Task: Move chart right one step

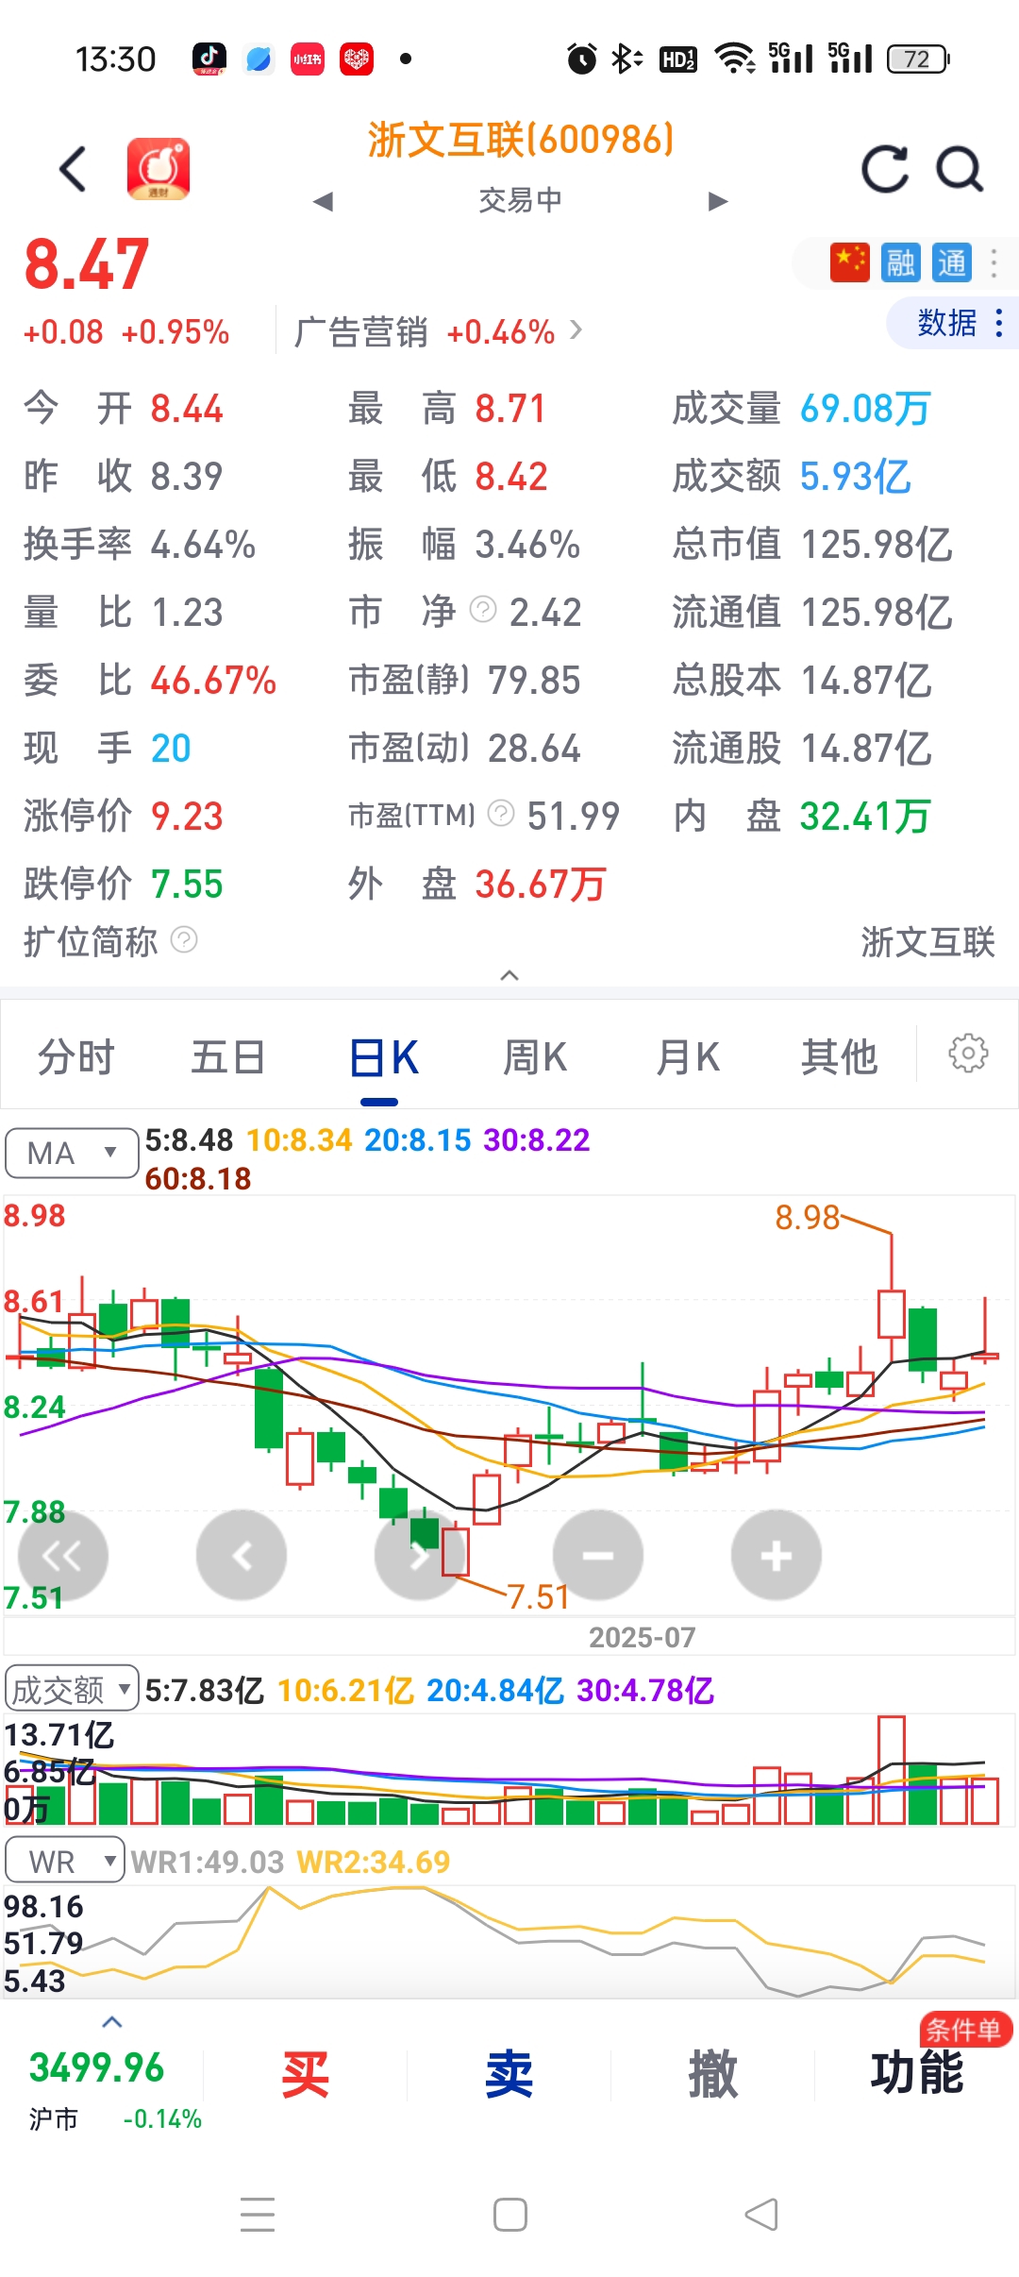Action: 420,1556
